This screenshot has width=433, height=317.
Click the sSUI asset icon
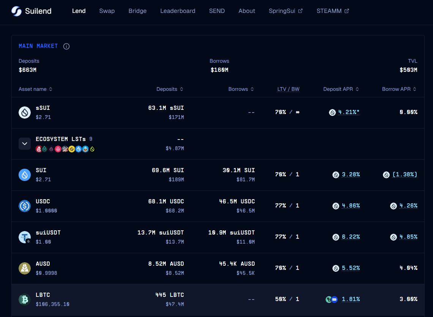[25, 113]
